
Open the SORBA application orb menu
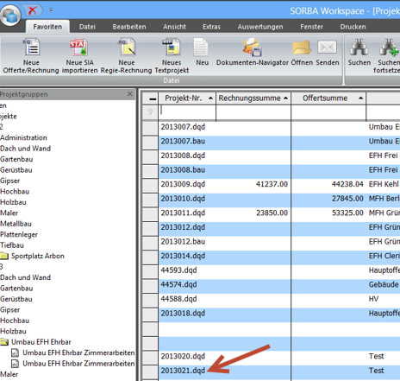pyautogui.click(x=10, y=16)
